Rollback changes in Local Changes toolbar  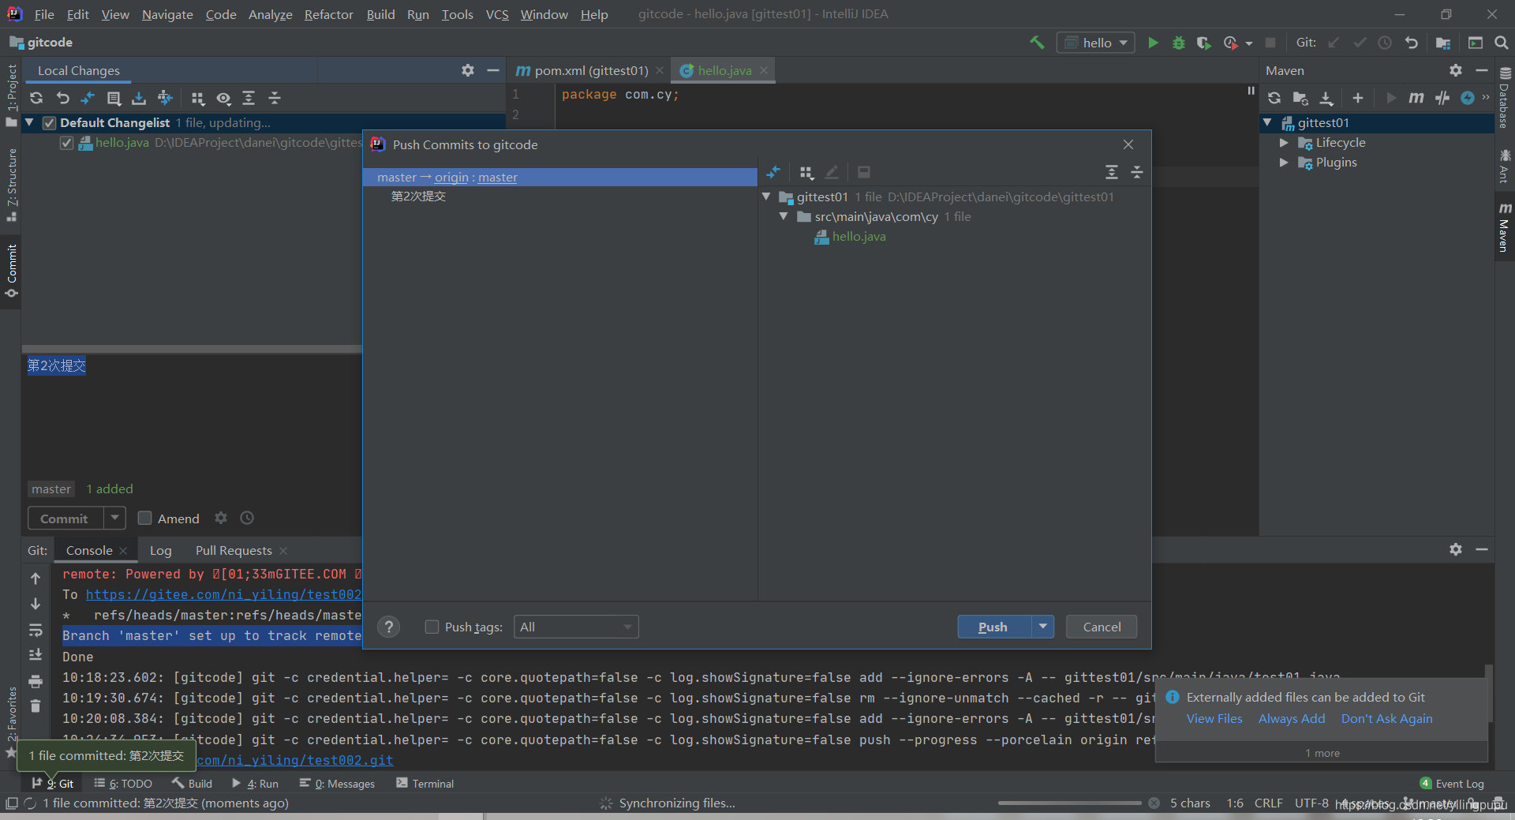pos(62,98)
